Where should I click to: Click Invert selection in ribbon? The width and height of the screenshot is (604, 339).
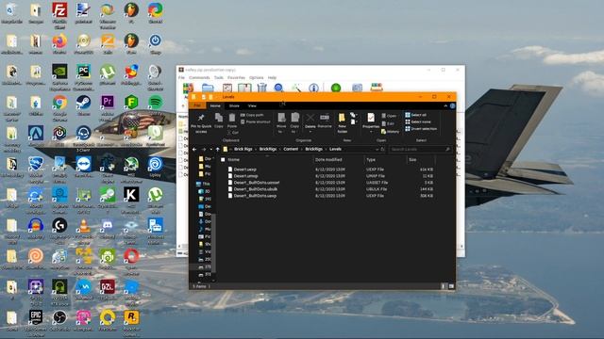tap(421, 129)
